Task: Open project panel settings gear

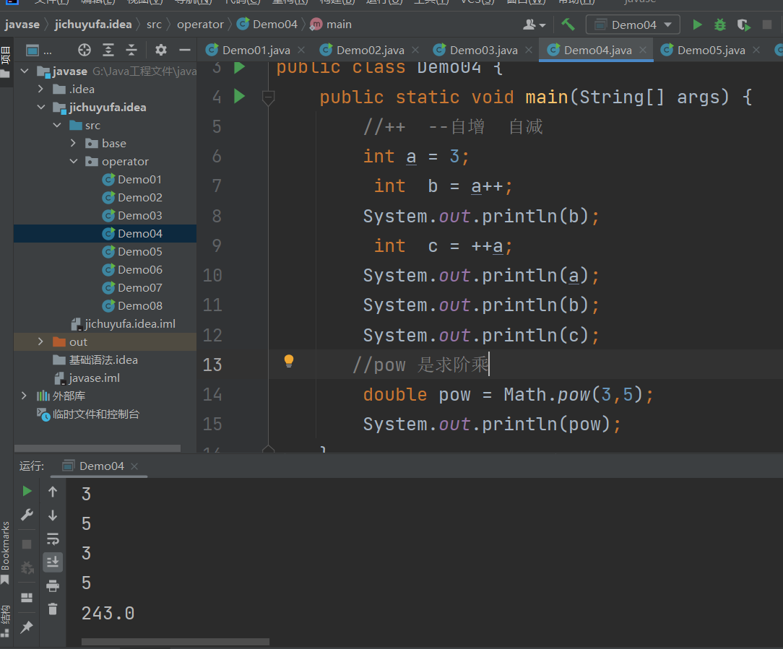Action: pyautogui.click(x=161, y=50)
